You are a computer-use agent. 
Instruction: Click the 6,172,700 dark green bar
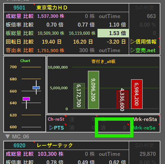point(79,96)
